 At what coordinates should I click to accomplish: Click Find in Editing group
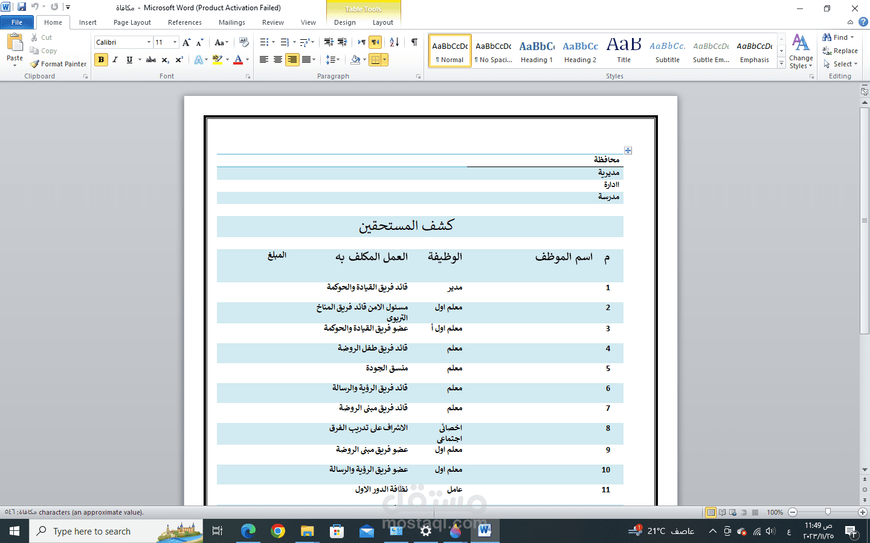(x=837, y=37)
